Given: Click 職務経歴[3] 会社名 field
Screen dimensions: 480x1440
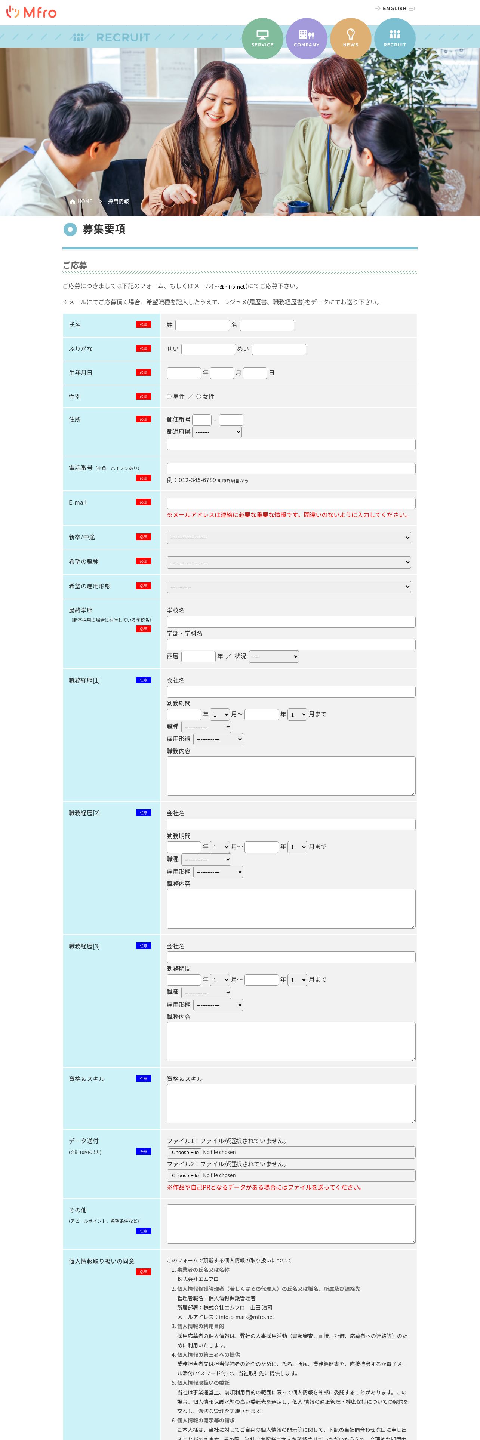Looking at the screenshot, I should pyautogui.click(x=291, y=957).
